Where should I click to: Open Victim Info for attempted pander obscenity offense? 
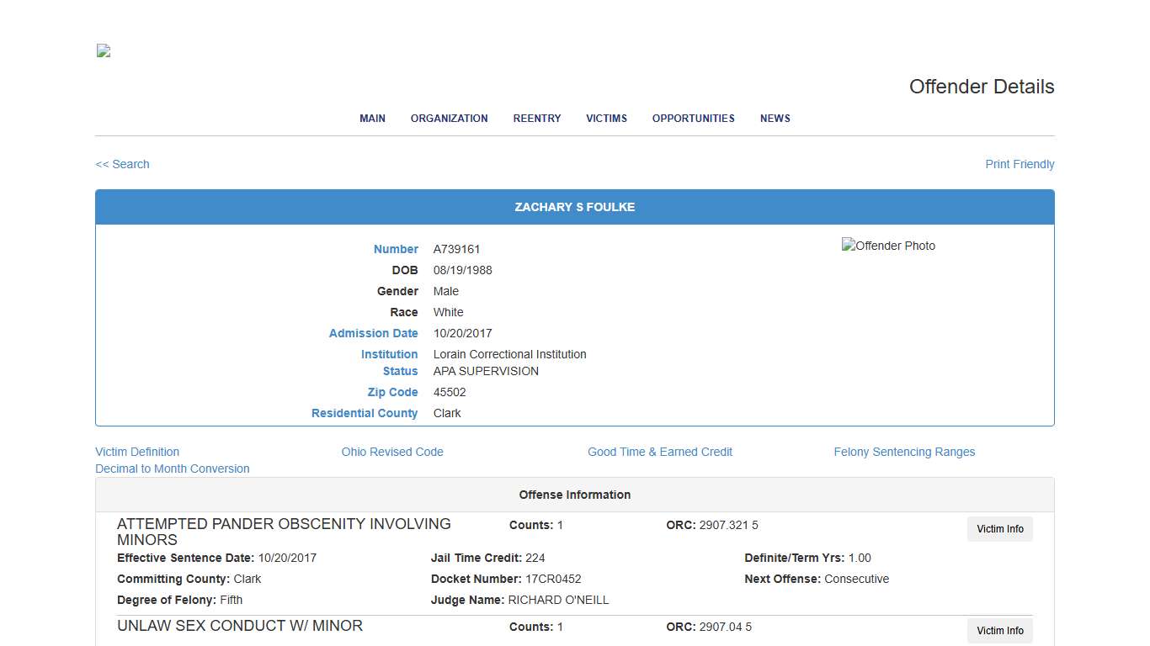tap(999, 529)
